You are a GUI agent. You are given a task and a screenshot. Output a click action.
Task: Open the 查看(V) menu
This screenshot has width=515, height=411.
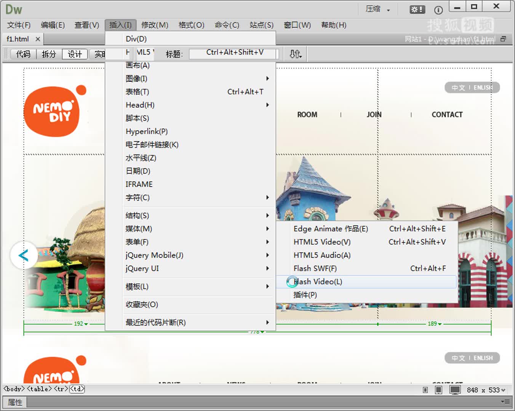tap(86, 25)
